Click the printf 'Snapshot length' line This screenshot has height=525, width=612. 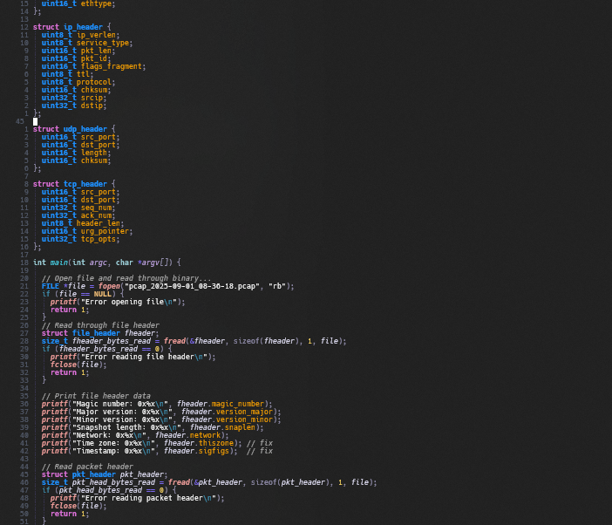pos(153,427)
